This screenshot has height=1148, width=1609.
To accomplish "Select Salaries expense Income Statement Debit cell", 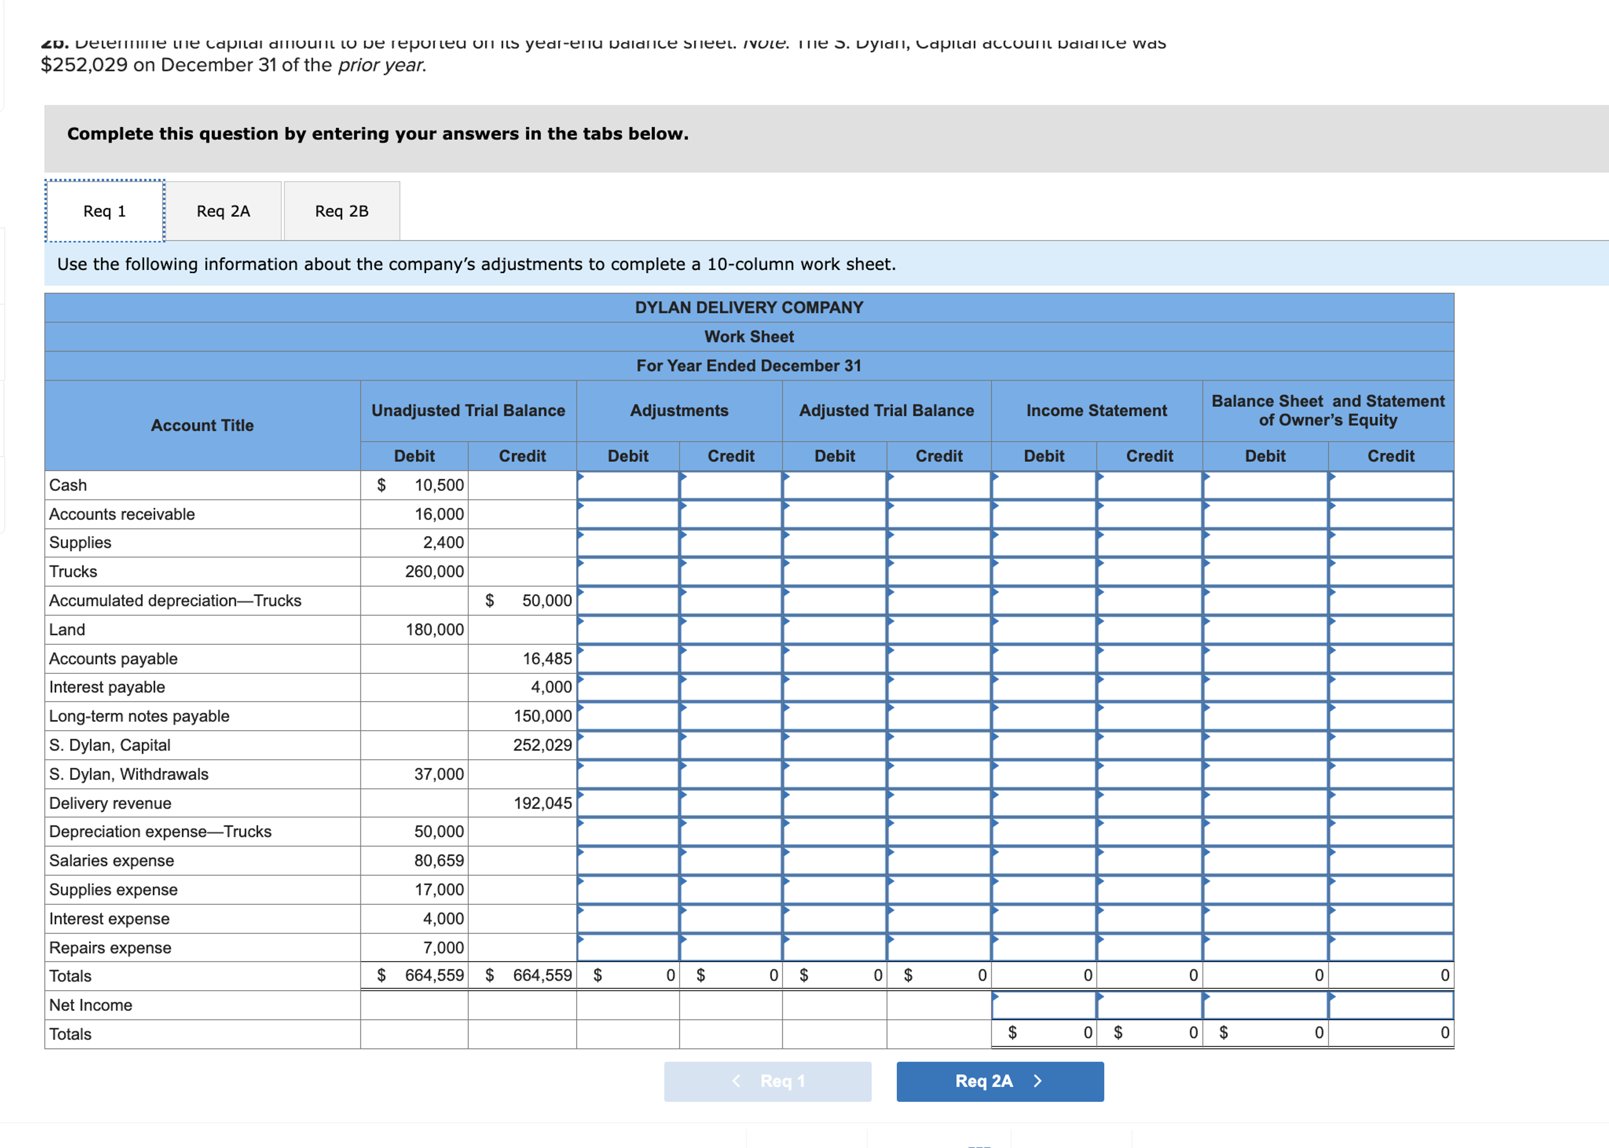I will point(1044,860).
